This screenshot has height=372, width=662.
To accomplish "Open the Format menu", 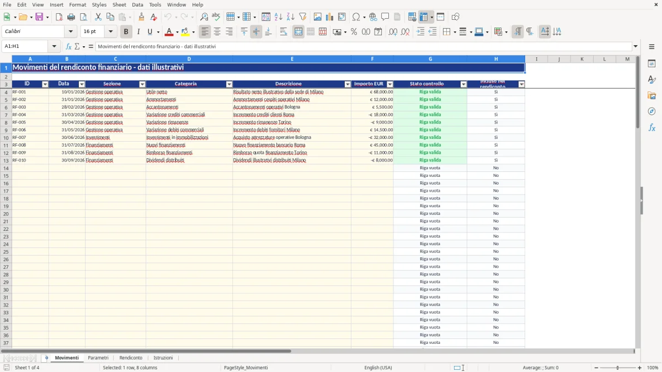I will point(77,4).
